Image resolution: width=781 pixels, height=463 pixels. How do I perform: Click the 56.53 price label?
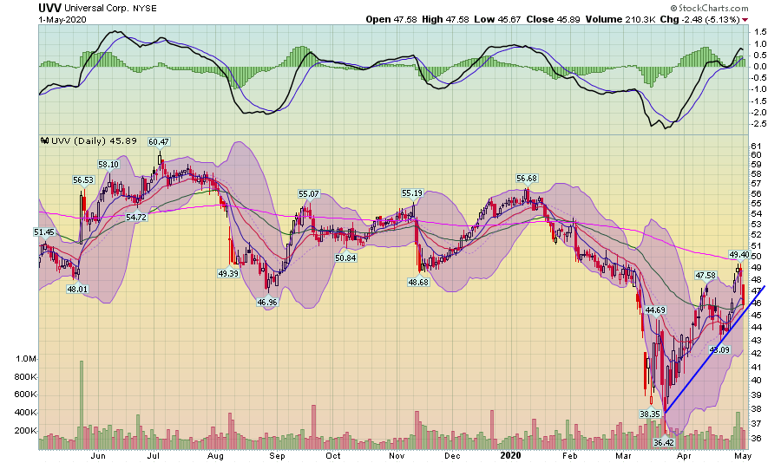click(83, 179)
